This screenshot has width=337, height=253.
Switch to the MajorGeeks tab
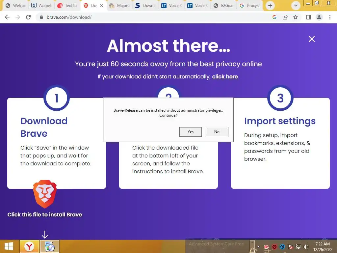point(119,6)
